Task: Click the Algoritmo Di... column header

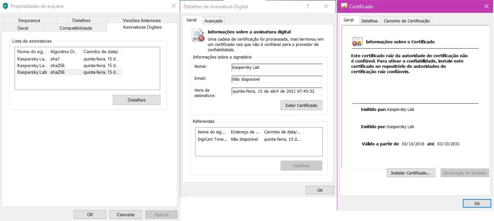Action: coord(65,51)
